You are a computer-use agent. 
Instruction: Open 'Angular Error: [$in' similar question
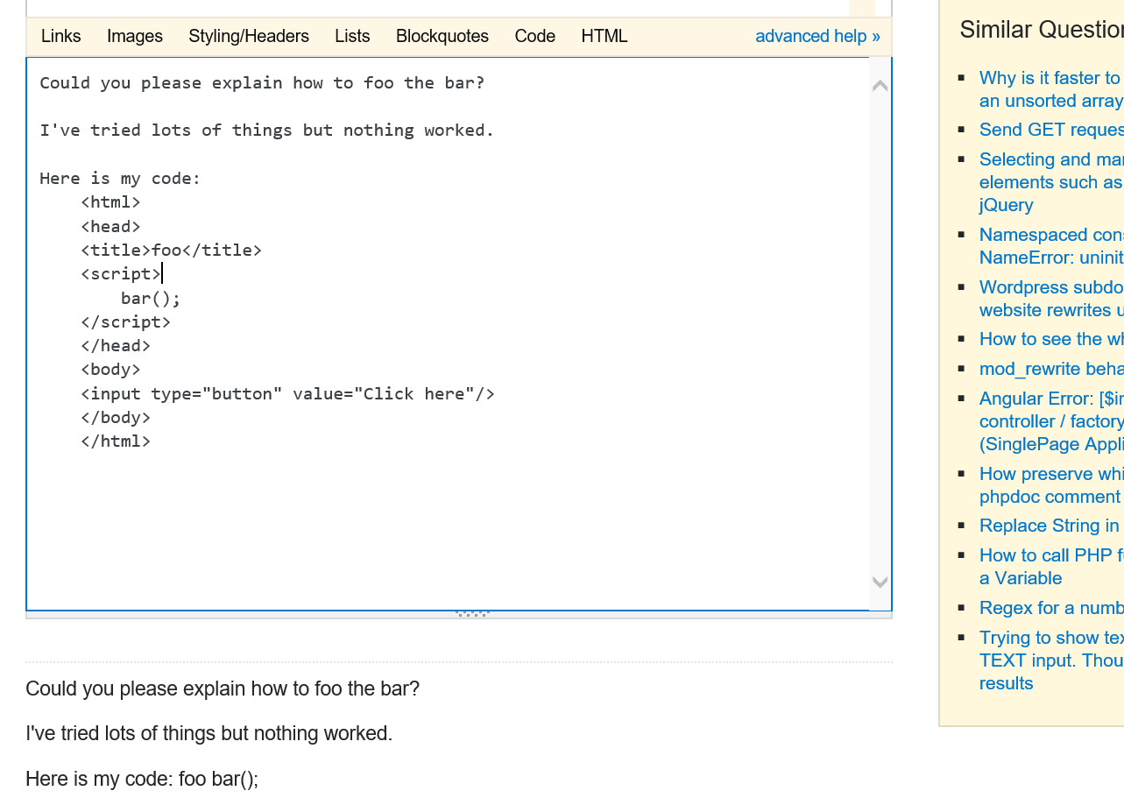(1051, 421)
